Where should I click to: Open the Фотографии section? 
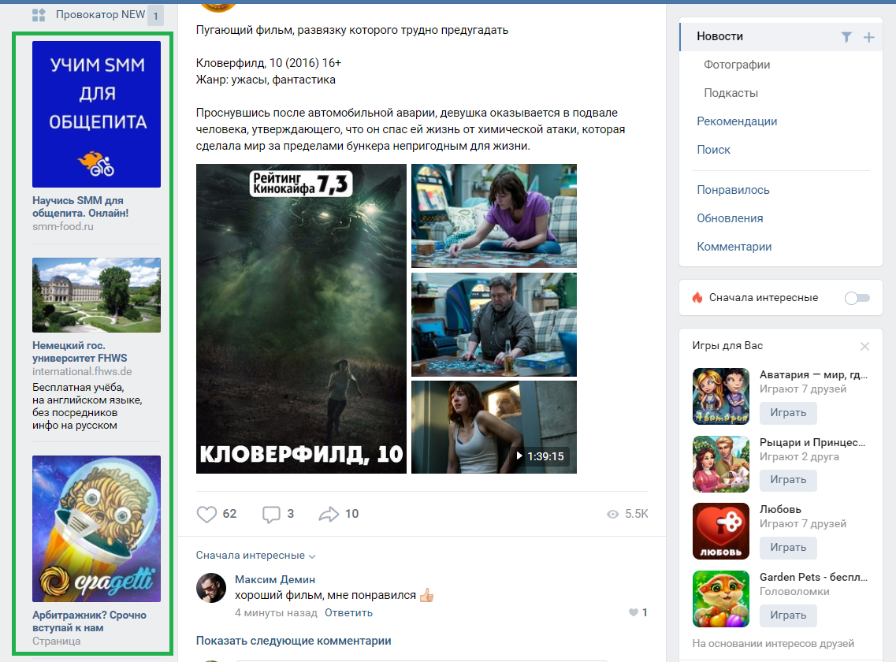point(737,65)
